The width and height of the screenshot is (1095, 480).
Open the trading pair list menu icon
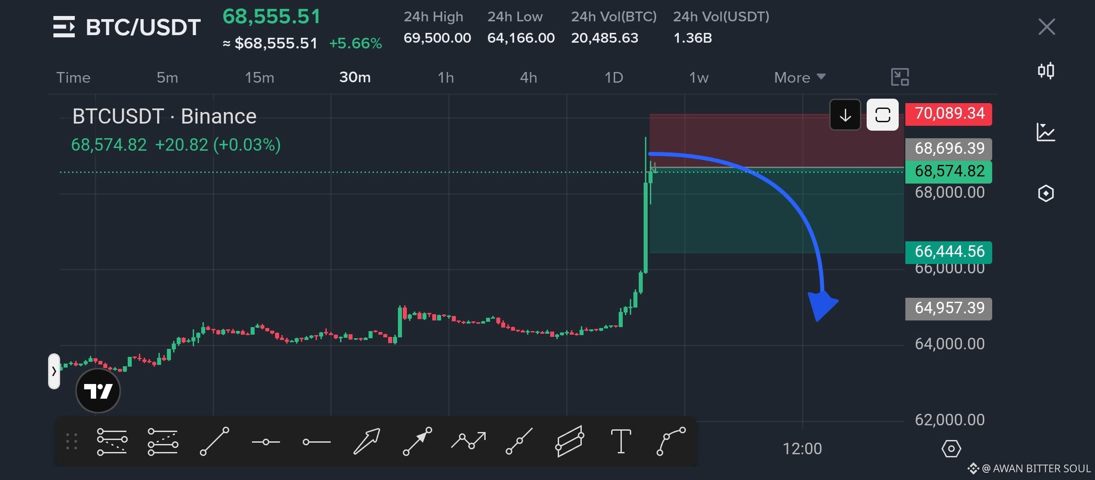[x=64, y=27]
